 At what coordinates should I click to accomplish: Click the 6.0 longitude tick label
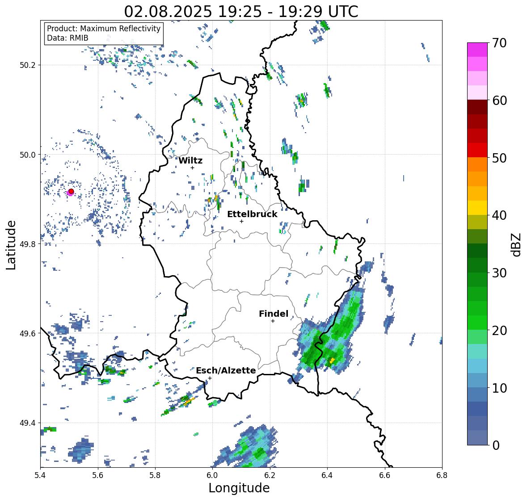(212, 475)
